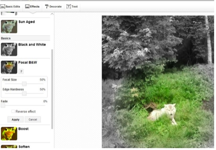Image resolution: width=216 pixels, height=150 pixels.
Task: Apply the Black and White effect thumbnail
Action: pos(9,49)
